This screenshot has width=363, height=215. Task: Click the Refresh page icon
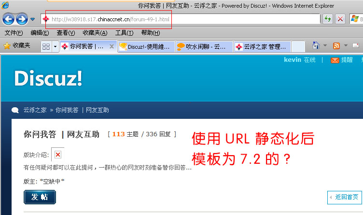point(328,19)
